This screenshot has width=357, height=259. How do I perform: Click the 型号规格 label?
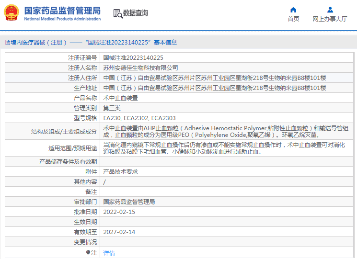[x=85, y=118]
